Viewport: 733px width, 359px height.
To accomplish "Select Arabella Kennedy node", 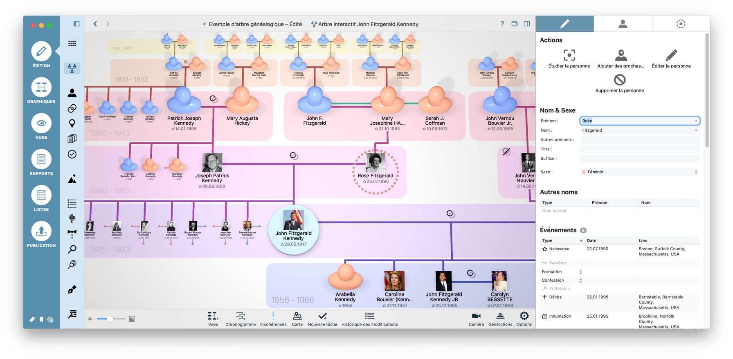I will point(345,277).
